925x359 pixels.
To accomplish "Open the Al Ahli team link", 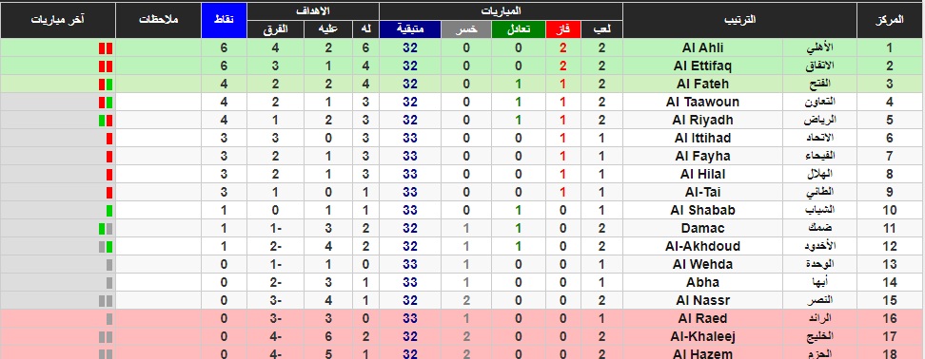I will 702,47.
